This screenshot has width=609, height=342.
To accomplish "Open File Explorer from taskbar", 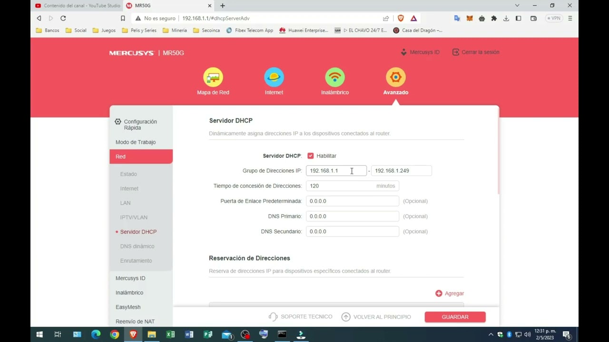I will click(152, 334).
